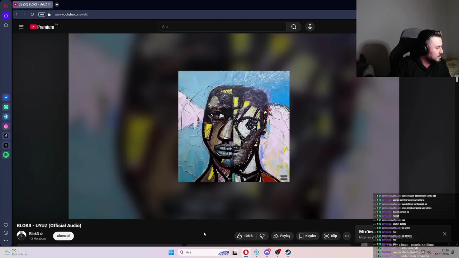This screenshot has width=459, height=258.
Task: Open Messenger in the Opera sidebar
Action: [x=6, y=97]
